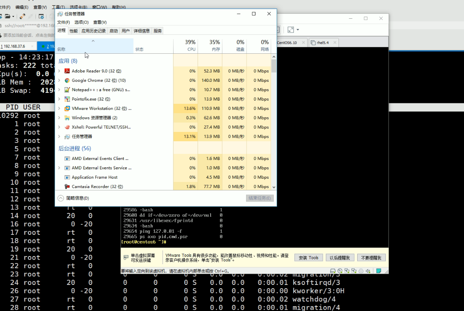The height and width of the screenshot is (311, 464).
Task: Click the Google Chrome icon in process list
Action: pyautogui.click(x=67, y=80)
